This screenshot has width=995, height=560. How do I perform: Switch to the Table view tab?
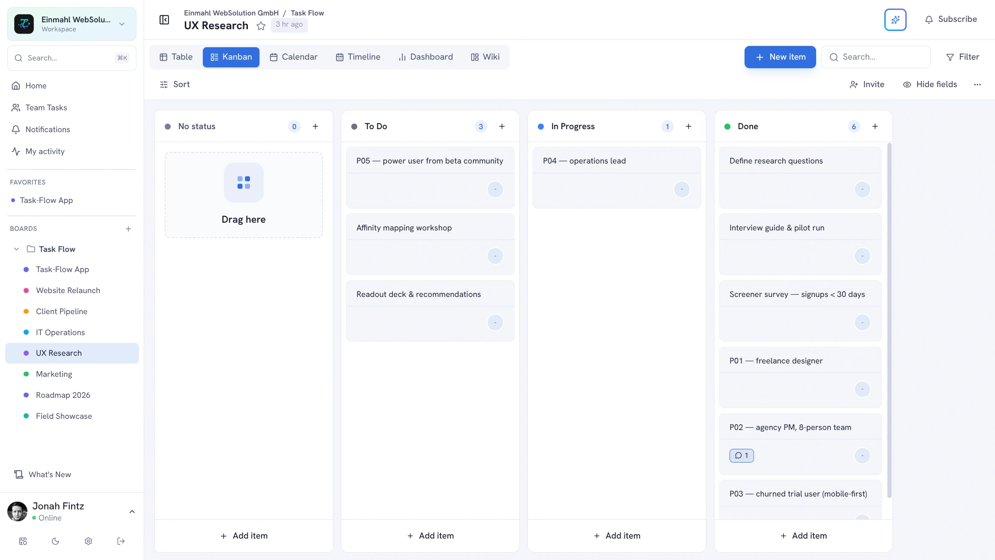pos(176,57)
